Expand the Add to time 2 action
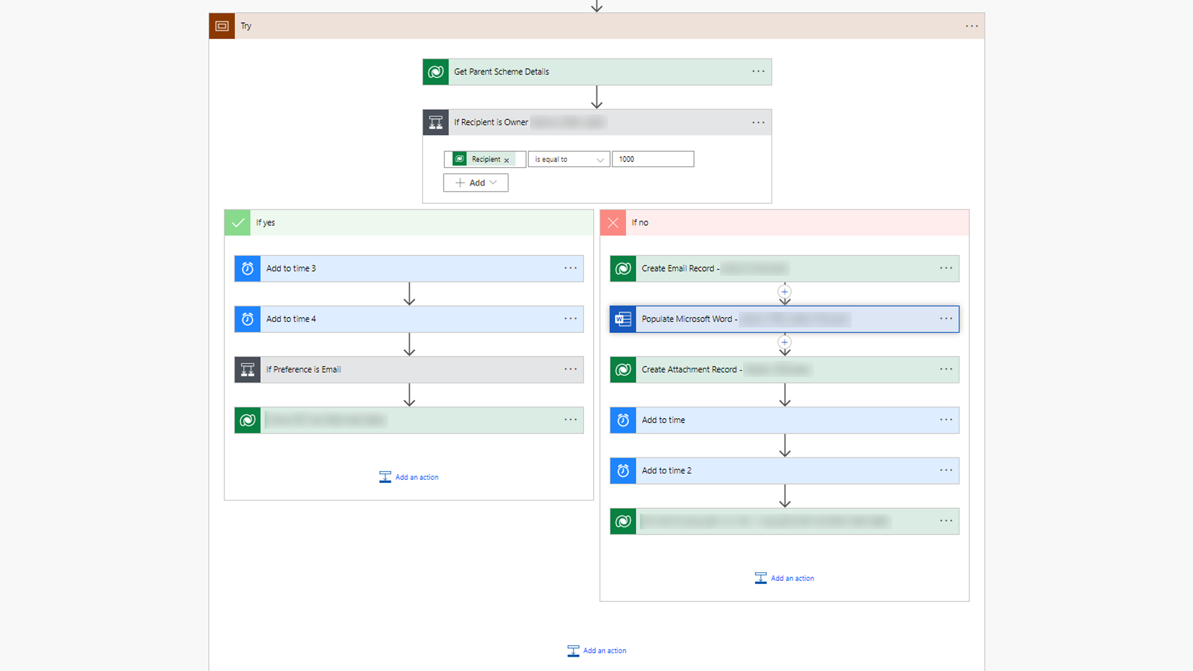The height and width of the screenshot is (671, 1193). pos(784,471)
